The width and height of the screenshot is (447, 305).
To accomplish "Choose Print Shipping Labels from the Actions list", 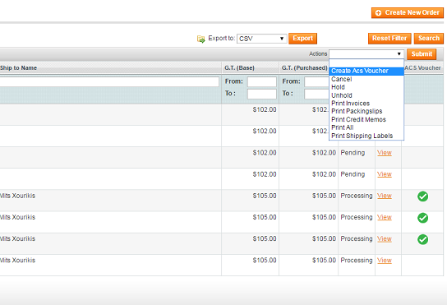I will coord(366,136).
